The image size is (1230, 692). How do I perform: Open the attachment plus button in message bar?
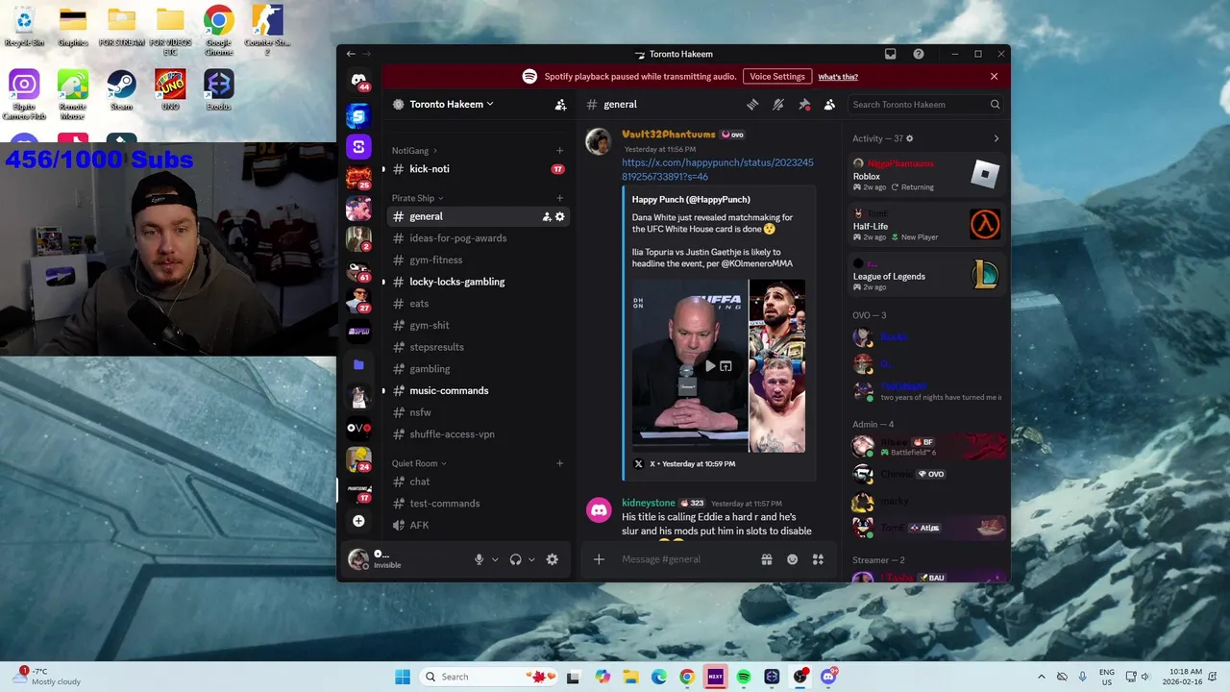point(599,559)
